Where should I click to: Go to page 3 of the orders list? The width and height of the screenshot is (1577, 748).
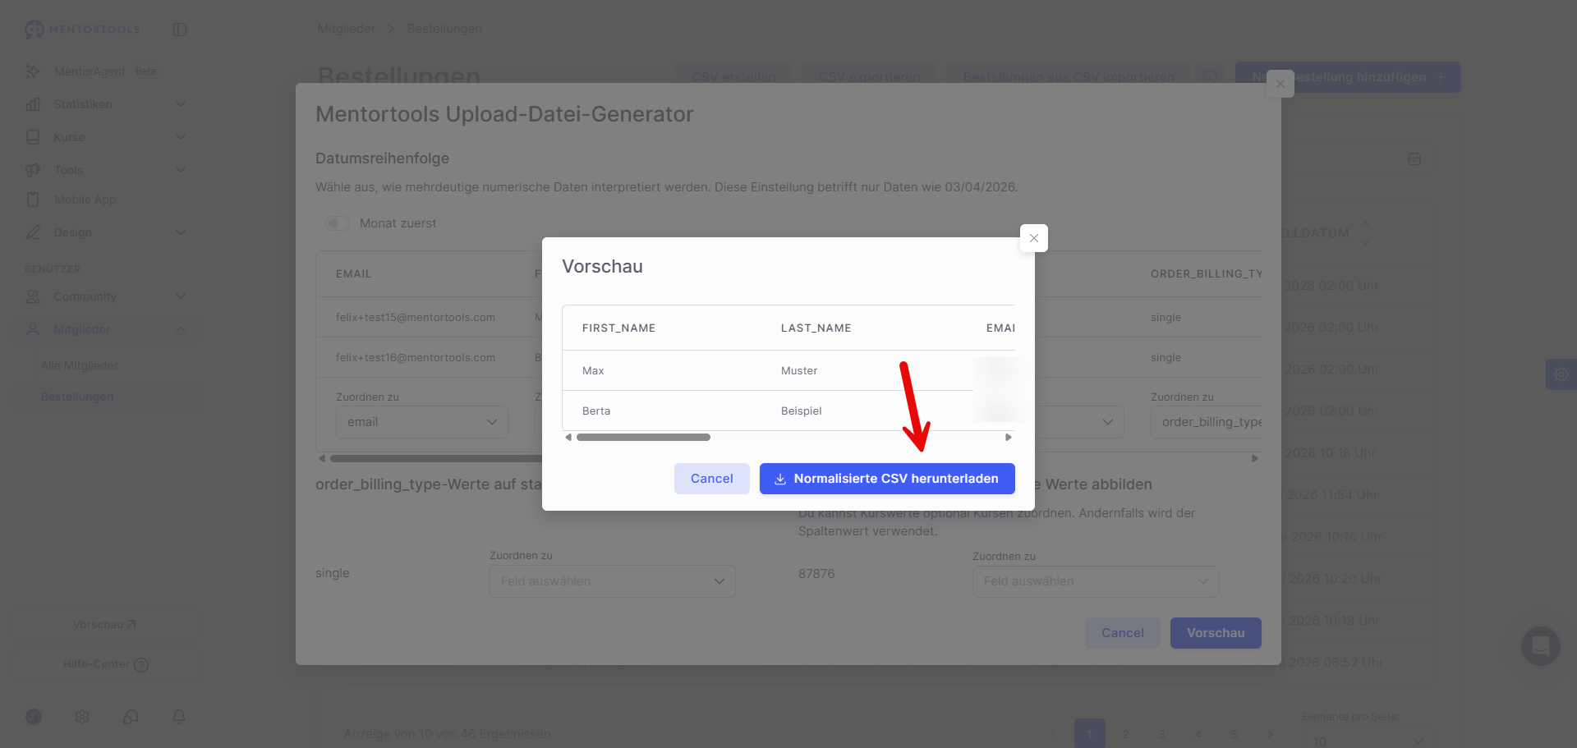pos(1162,734)
